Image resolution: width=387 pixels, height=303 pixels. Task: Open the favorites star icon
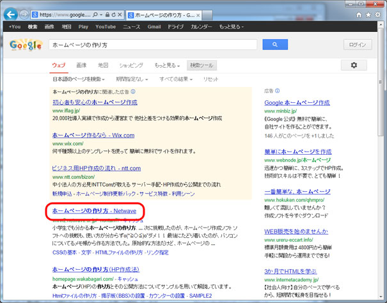[x=368, y=15]
